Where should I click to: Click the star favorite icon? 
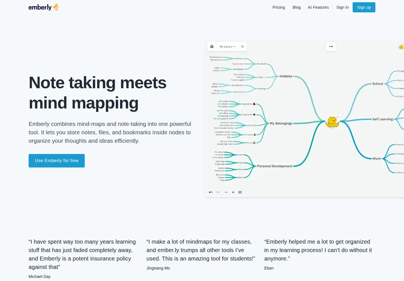tap(243, 46)
